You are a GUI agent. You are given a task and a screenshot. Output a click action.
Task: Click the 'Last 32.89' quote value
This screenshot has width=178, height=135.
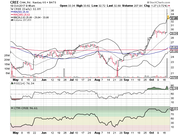(114, 6)
